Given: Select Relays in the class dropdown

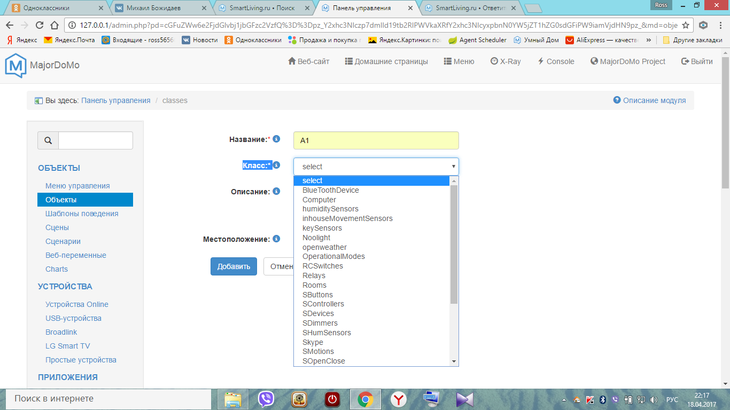Looking at the screenshot, I should 372,275.
